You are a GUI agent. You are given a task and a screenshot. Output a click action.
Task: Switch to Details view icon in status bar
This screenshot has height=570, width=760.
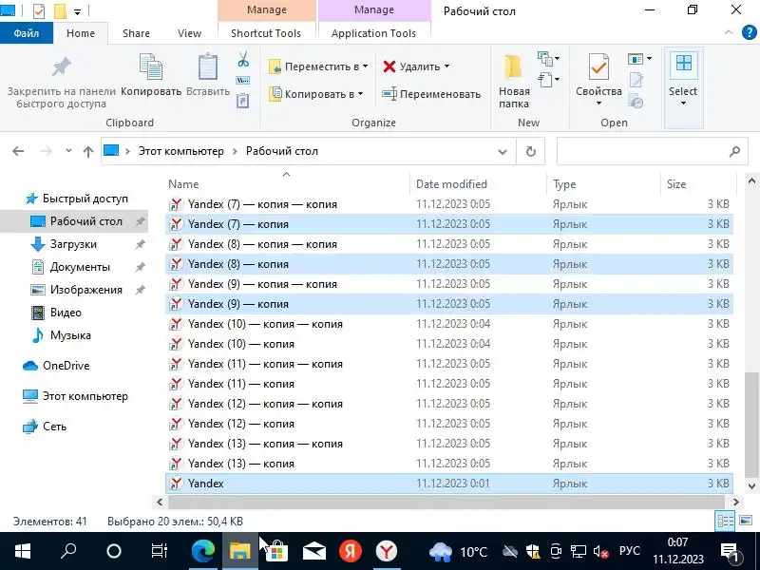pos(725,521)
